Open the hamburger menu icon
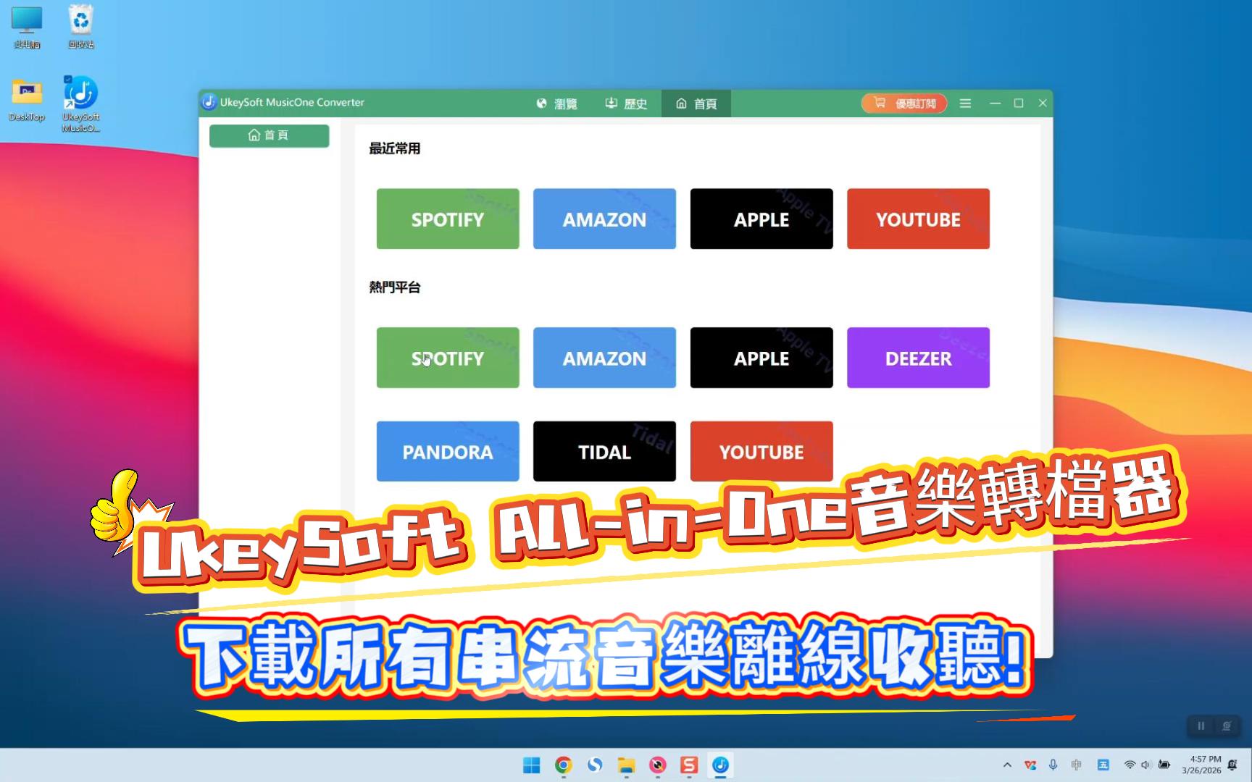The image size is (1252, 782). click(965, 104)
